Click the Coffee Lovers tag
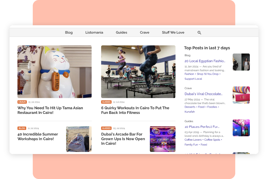The width and height of the screenshot is (268, 179). click(193, 139)
